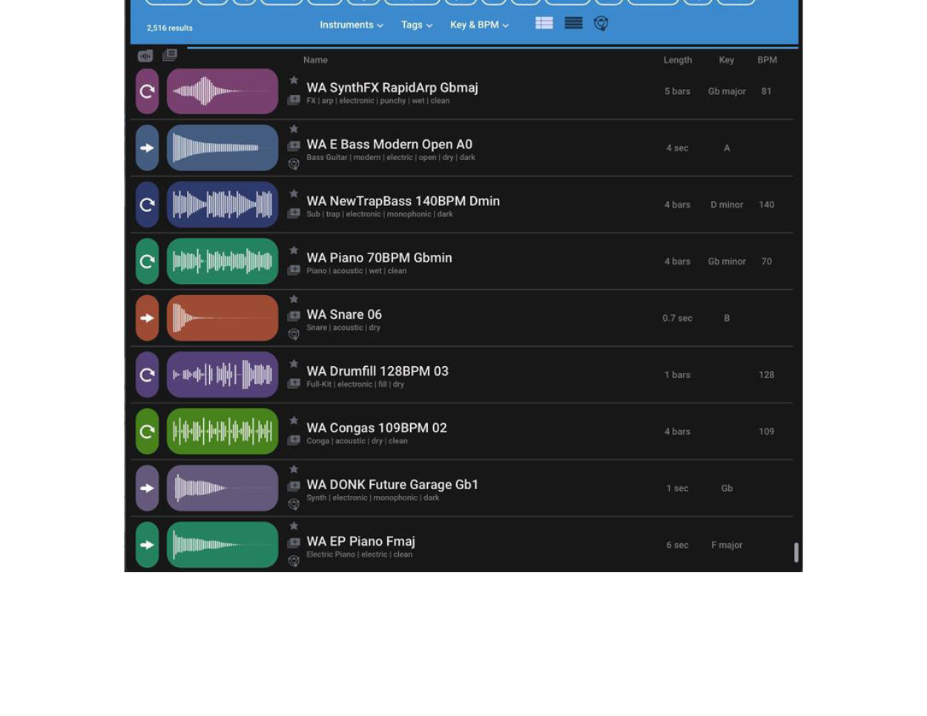The height and width of the screenshot is (716, 927).
Task: Preview the WA Congas 109BPM 02 waveform
Action: [x=222, y=431]
